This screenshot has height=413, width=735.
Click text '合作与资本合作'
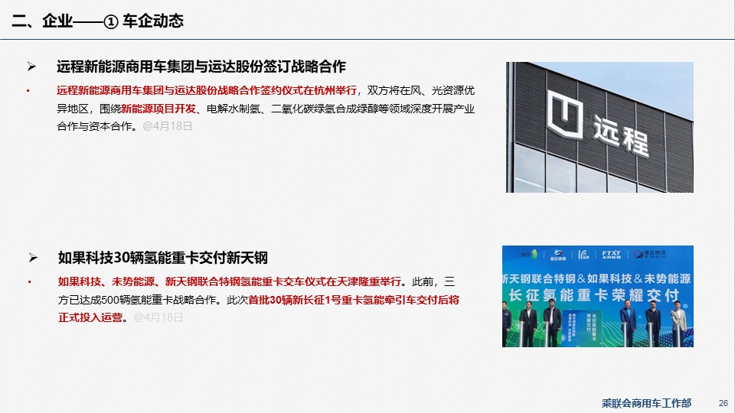coord(94,126)
